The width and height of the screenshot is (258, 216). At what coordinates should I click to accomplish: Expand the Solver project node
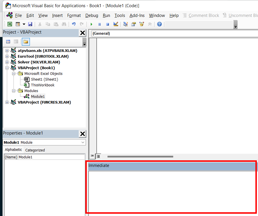tap(7, 62)
